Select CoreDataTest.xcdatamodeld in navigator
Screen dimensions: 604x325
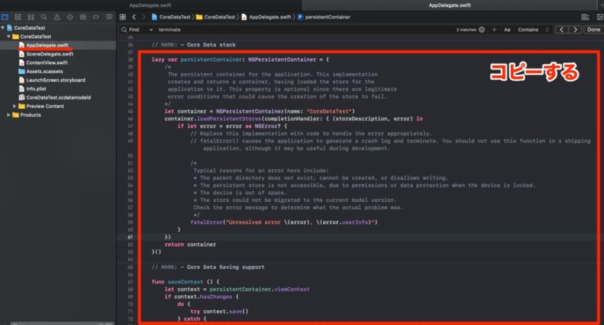click(58, 98)
